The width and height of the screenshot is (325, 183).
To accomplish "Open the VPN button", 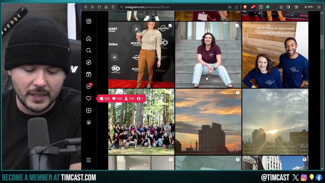I will coord(308,7).
